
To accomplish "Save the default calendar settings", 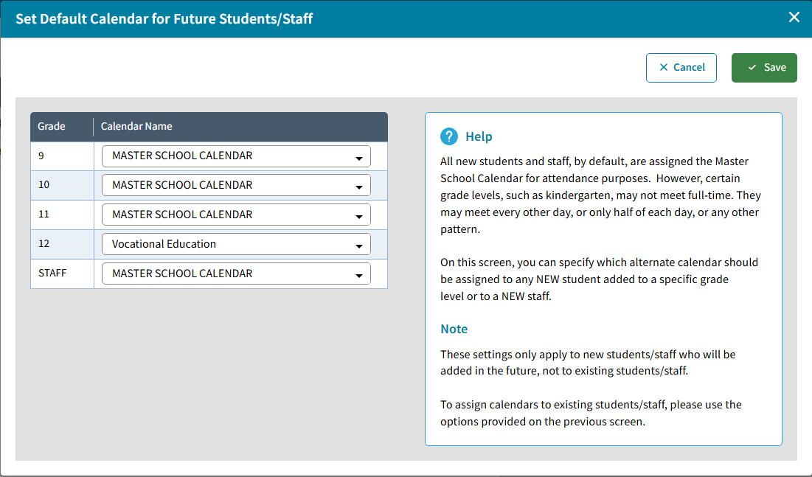I will [764, 67].
